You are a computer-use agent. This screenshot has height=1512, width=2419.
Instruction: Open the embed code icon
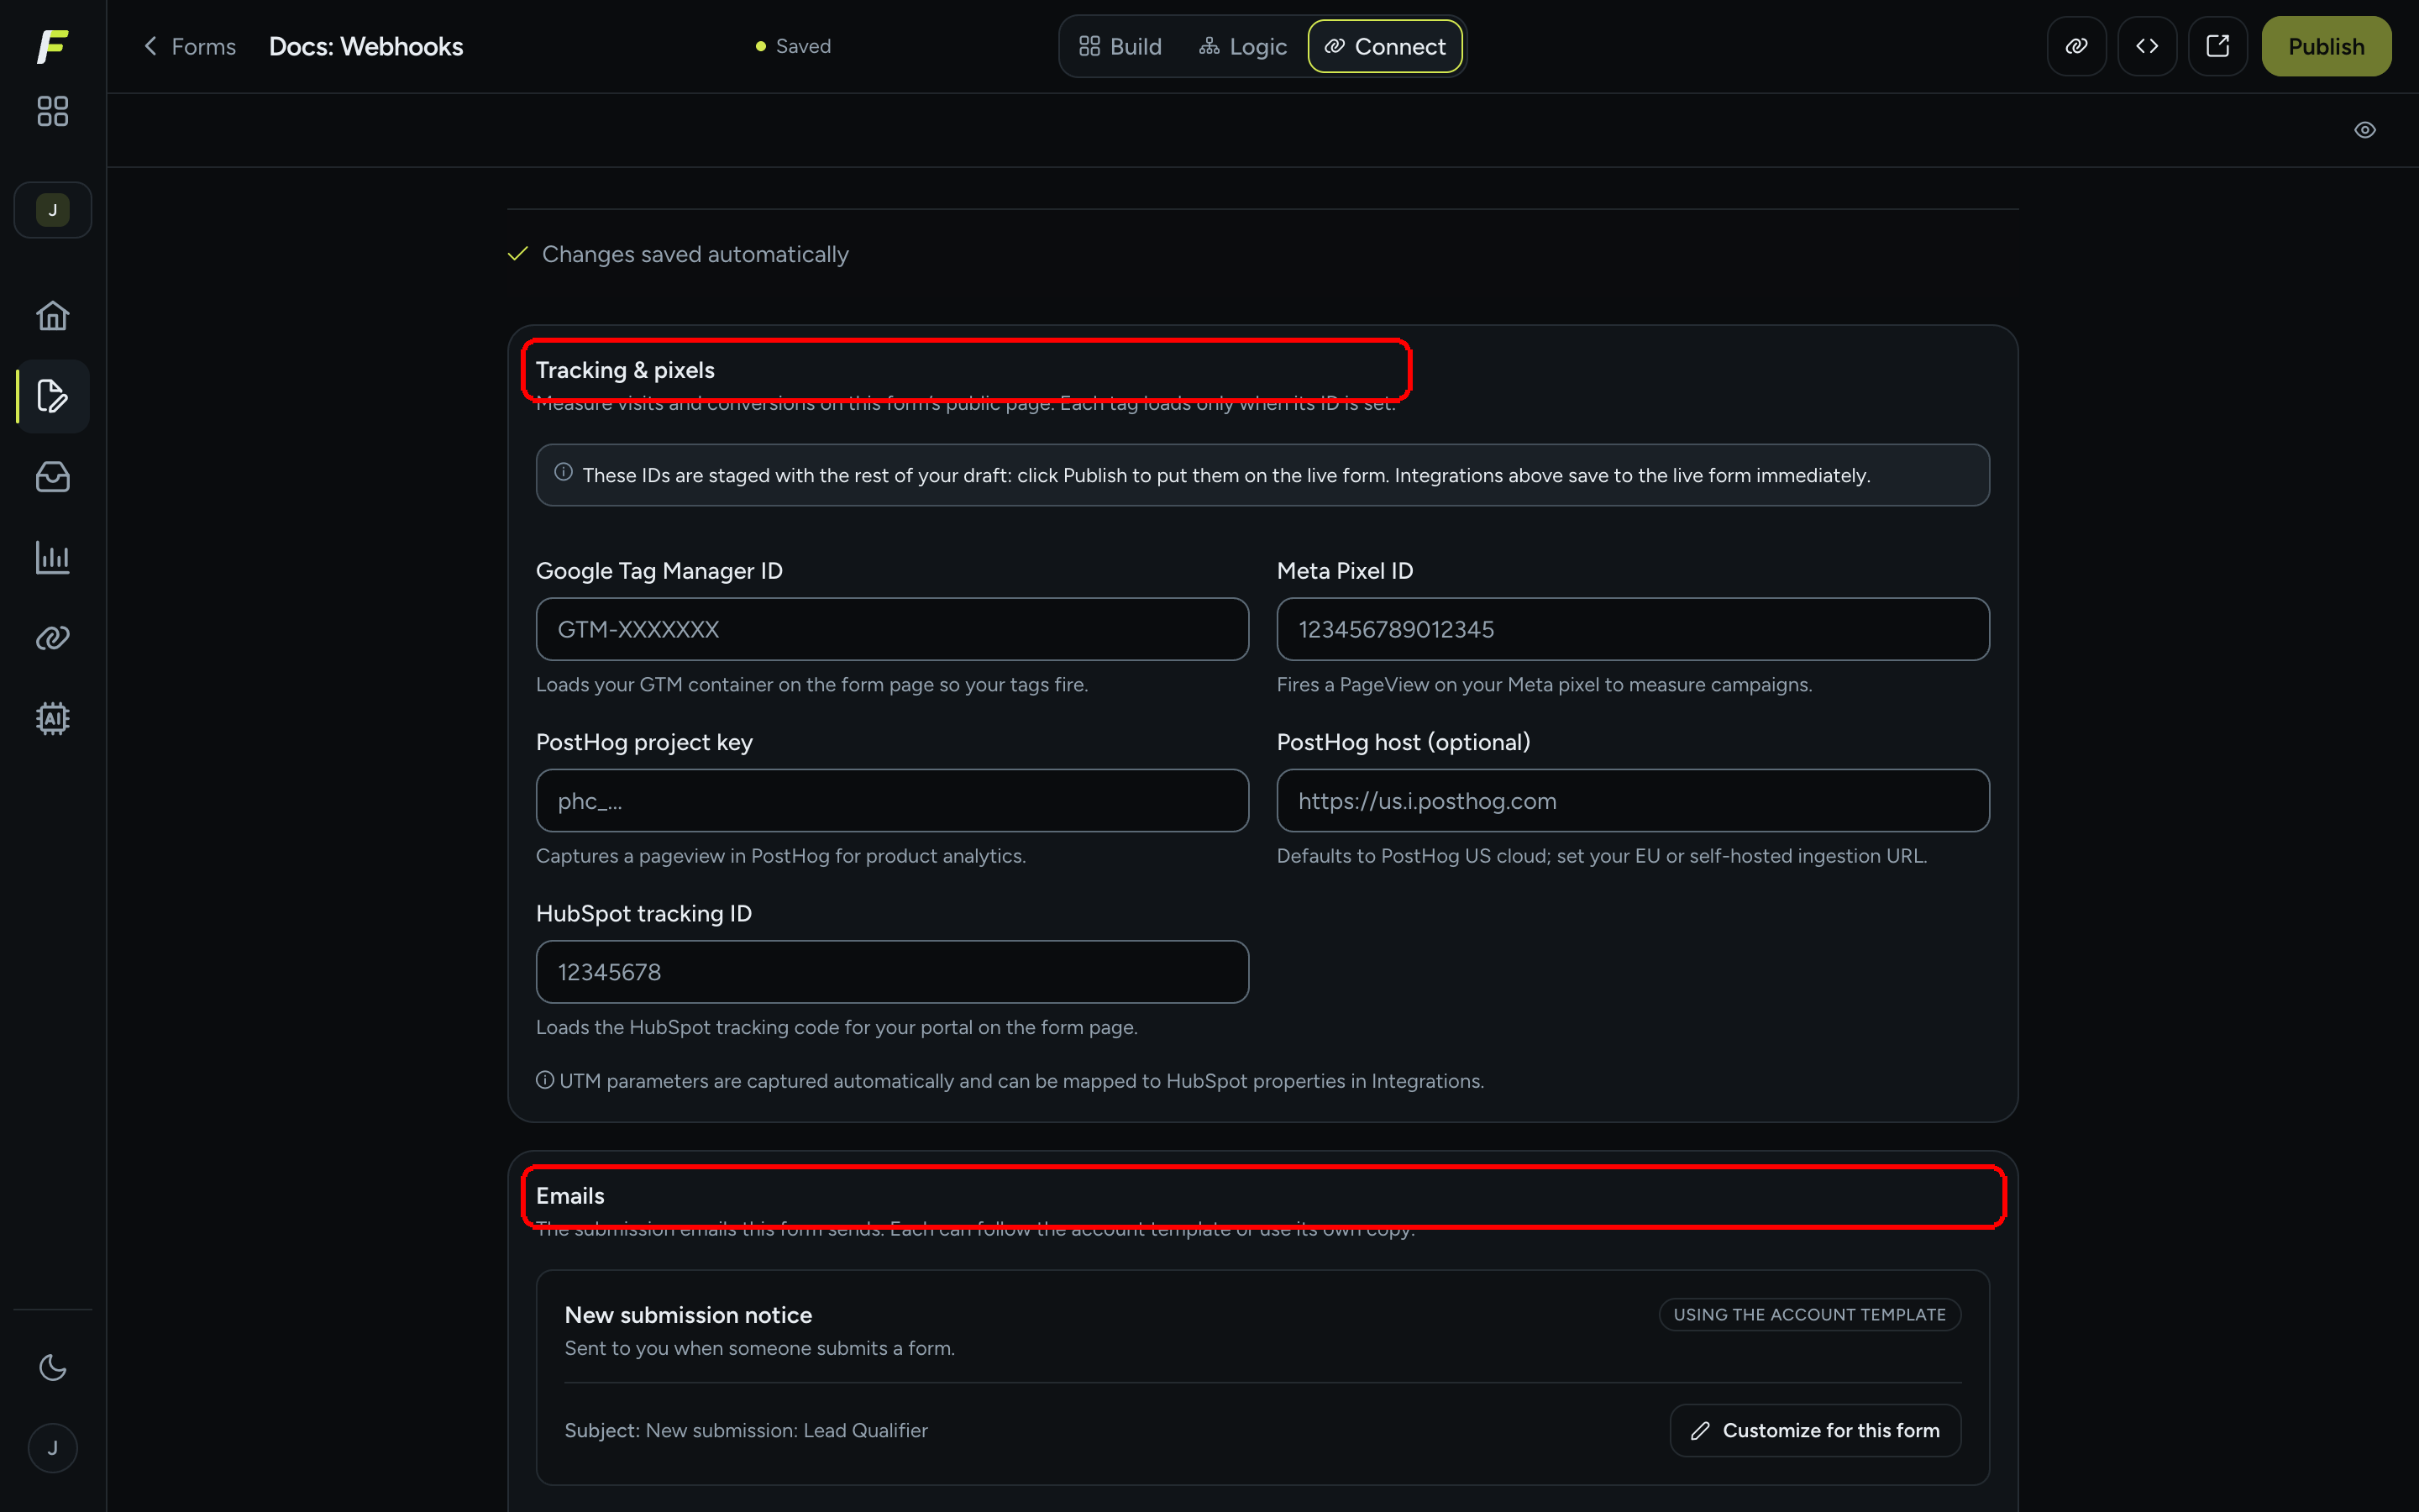click(2147, 46)
